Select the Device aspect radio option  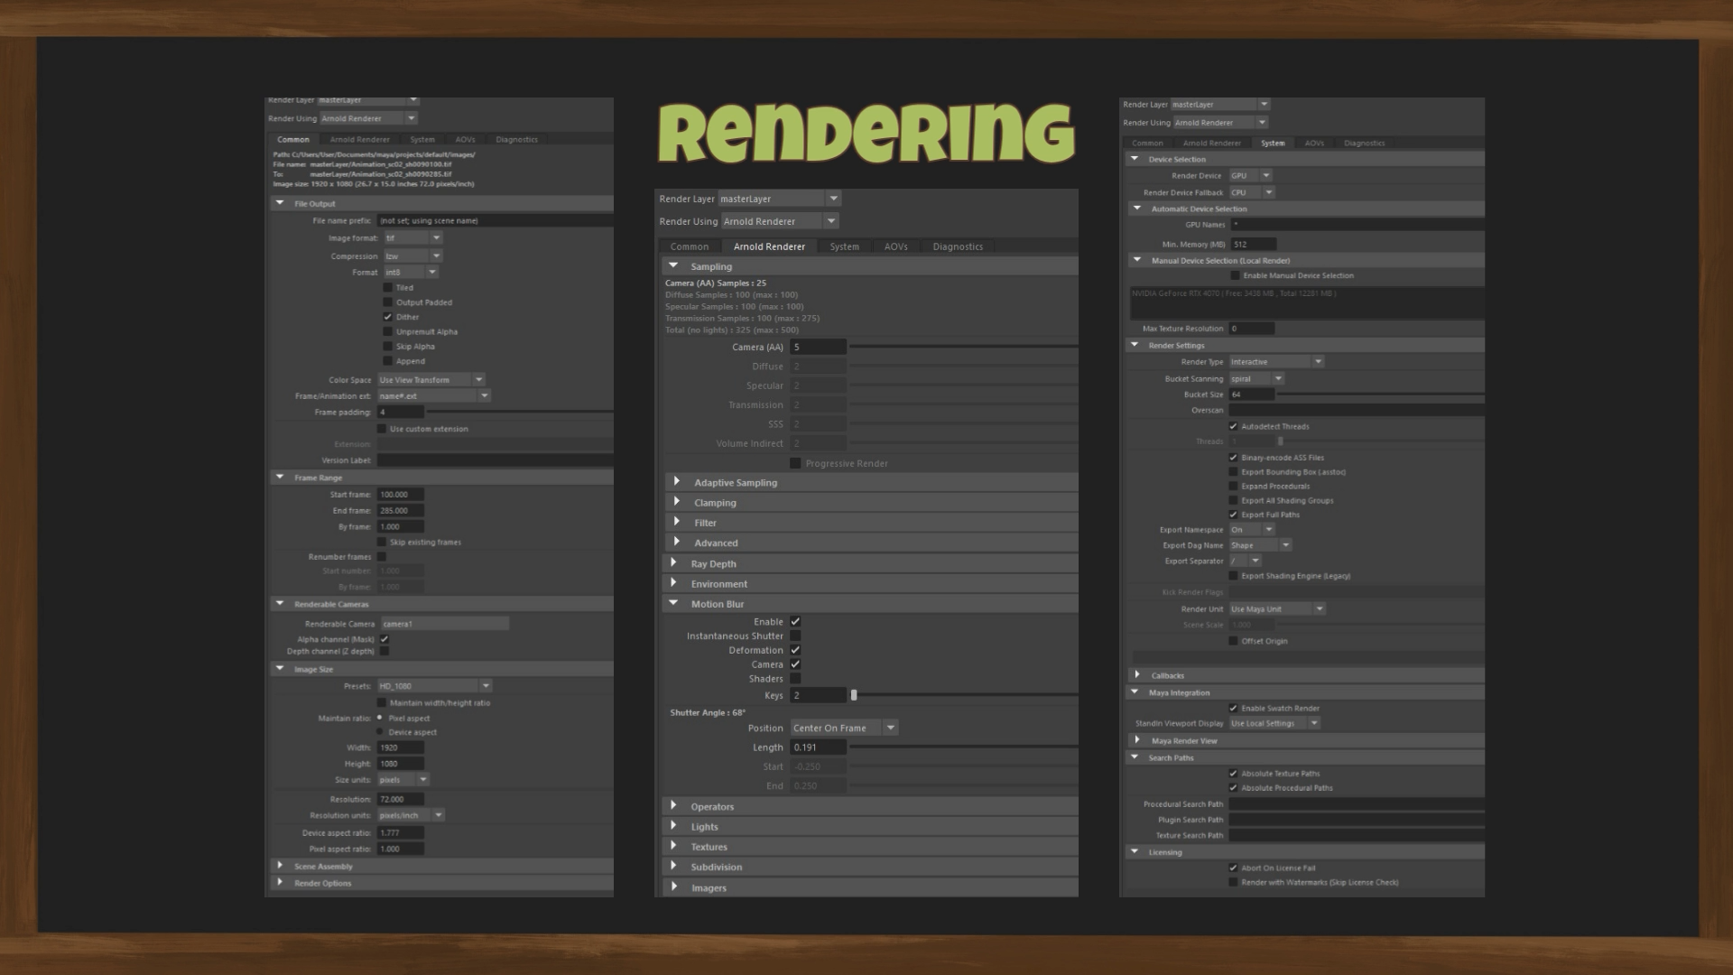[380, 732]
